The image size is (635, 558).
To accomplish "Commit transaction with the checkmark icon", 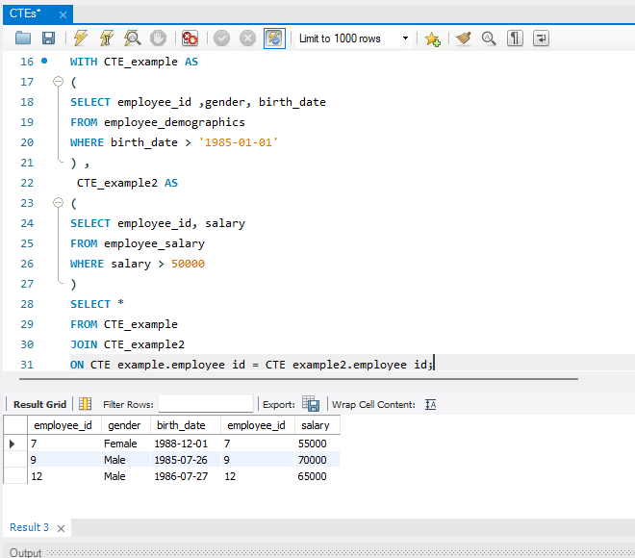I will pyautogui.click(x=222, y=38).
